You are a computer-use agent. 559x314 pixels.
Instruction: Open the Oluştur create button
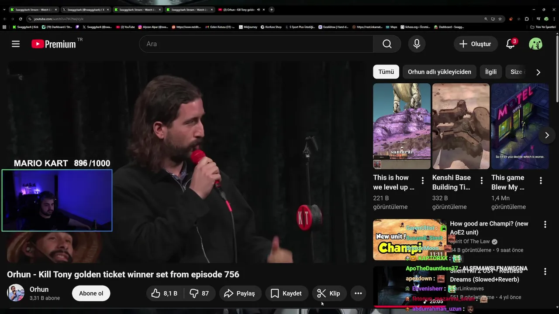(476, 44)
